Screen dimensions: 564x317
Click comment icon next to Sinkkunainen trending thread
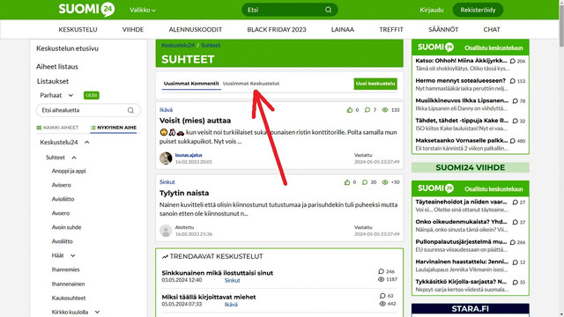click(x=382, y=271)
